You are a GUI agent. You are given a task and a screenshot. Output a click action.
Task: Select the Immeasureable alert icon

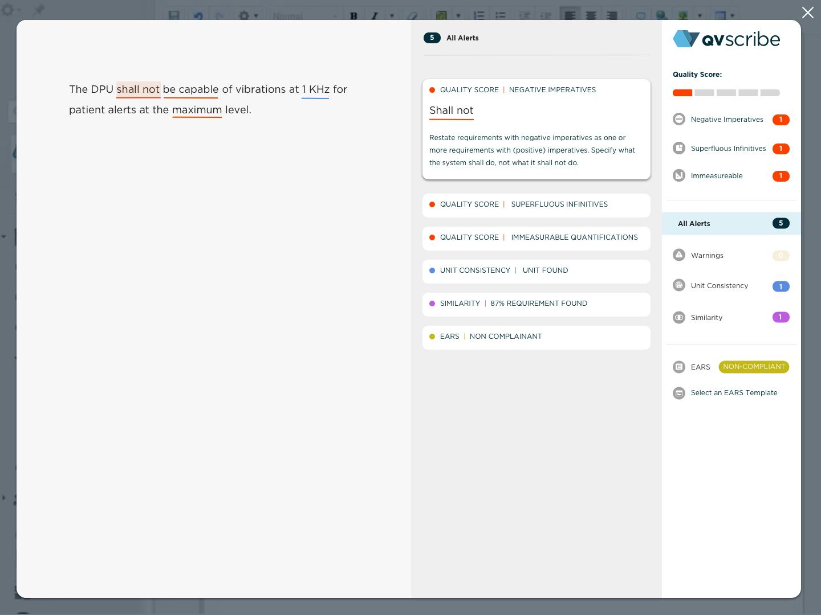click(x=679, y=175)
